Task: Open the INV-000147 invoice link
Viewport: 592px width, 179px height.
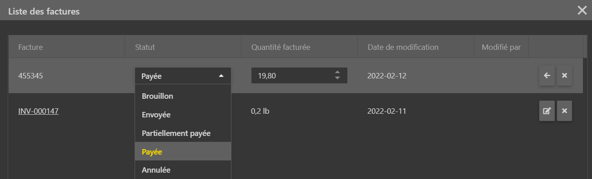Action: click(x=38, y=111)
